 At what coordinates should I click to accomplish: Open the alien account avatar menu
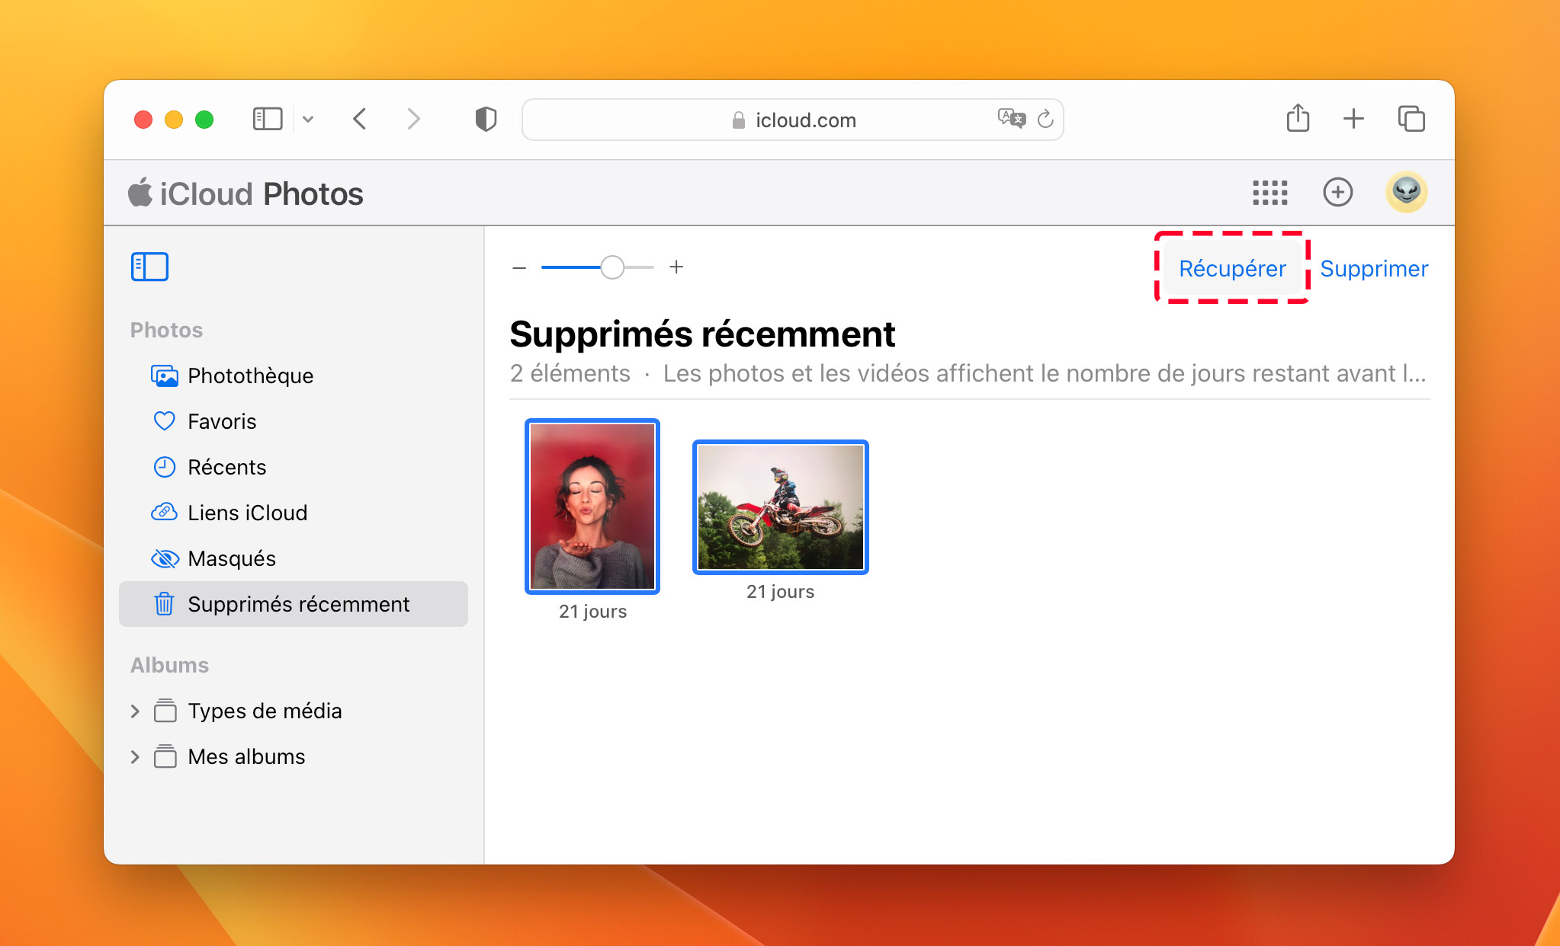(x=1407, y=192)
